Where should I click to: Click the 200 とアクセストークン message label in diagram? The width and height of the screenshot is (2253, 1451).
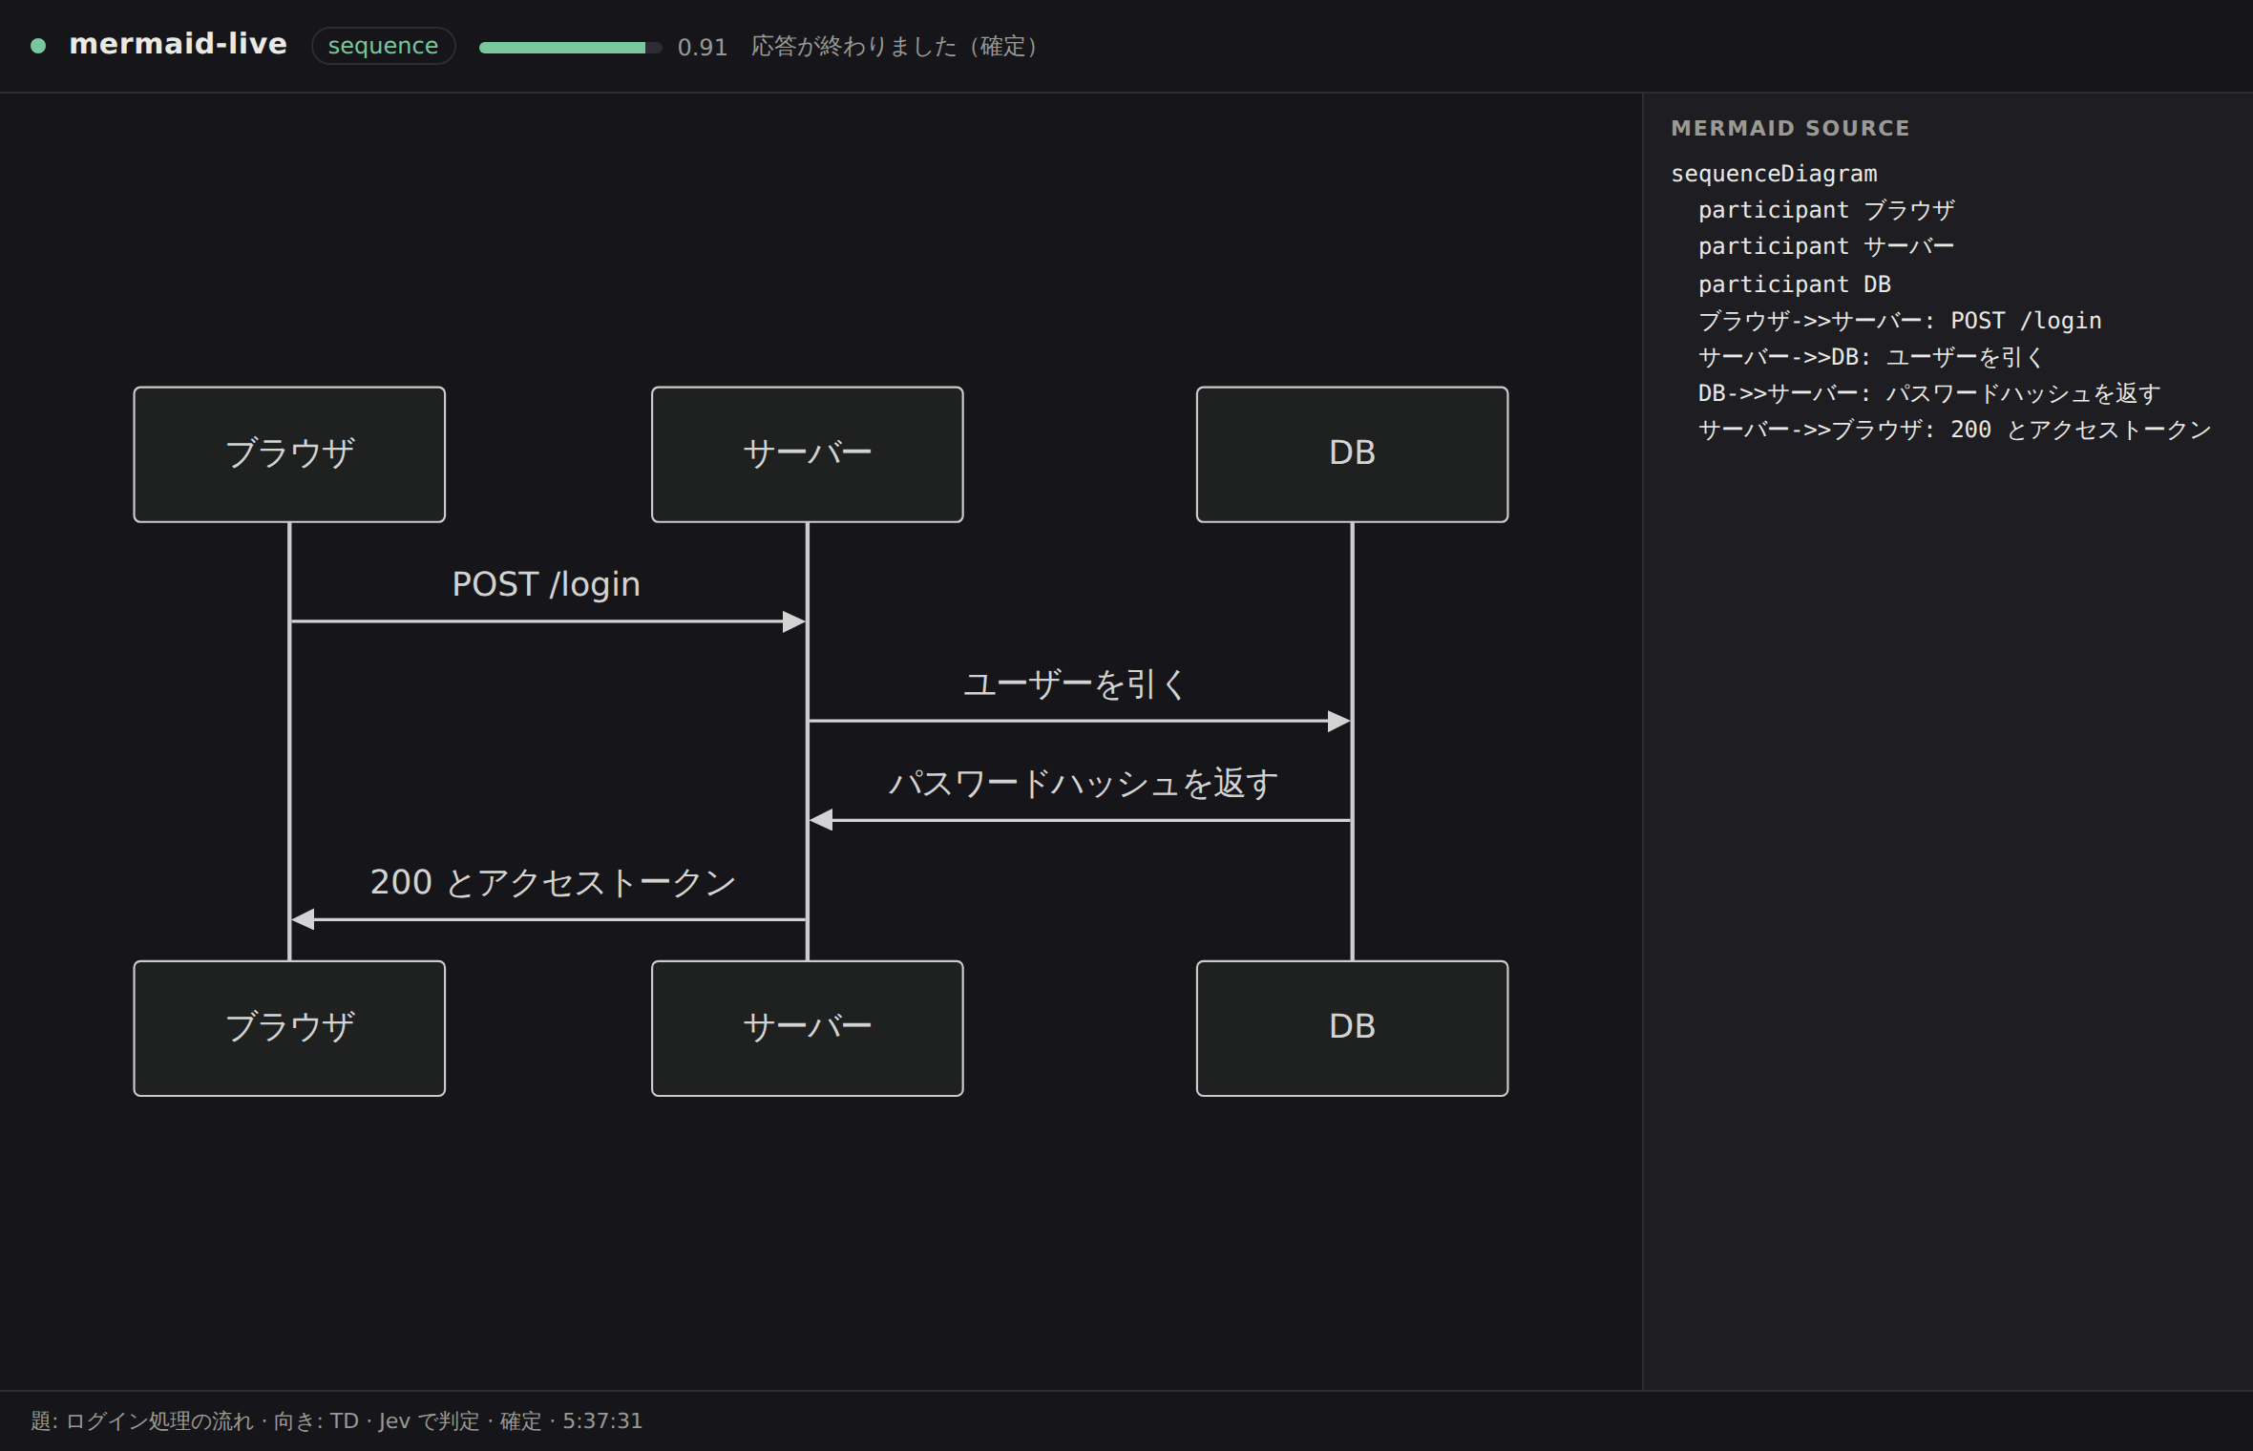553,883
